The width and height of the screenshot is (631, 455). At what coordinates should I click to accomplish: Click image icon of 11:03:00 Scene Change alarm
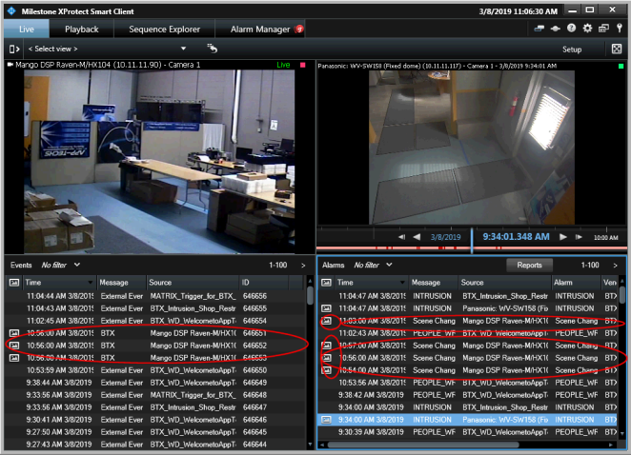[x=326, y=321]
